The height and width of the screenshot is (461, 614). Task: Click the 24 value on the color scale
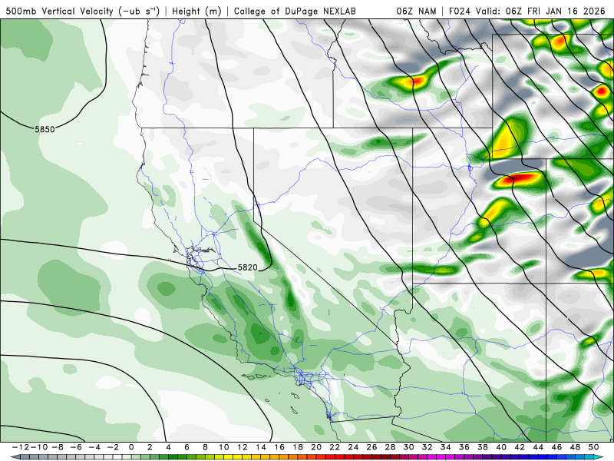click(353, 447)
